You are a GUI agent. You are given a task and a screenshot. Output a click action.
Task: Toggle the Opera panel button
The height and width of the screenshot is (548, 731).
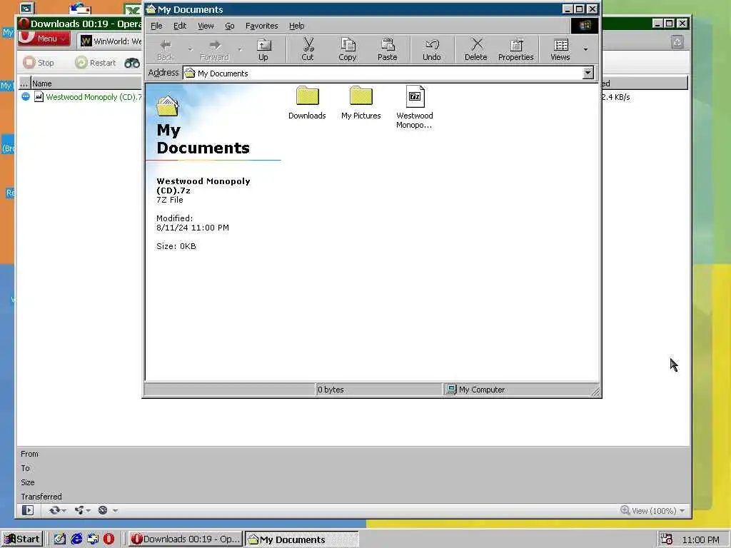coord(28,510)
